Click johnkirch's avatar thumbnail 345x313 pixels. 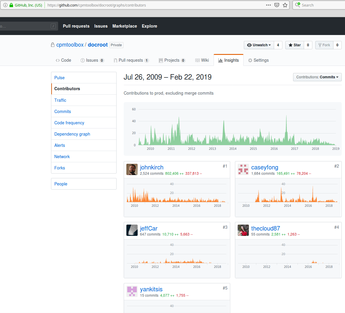132,169
